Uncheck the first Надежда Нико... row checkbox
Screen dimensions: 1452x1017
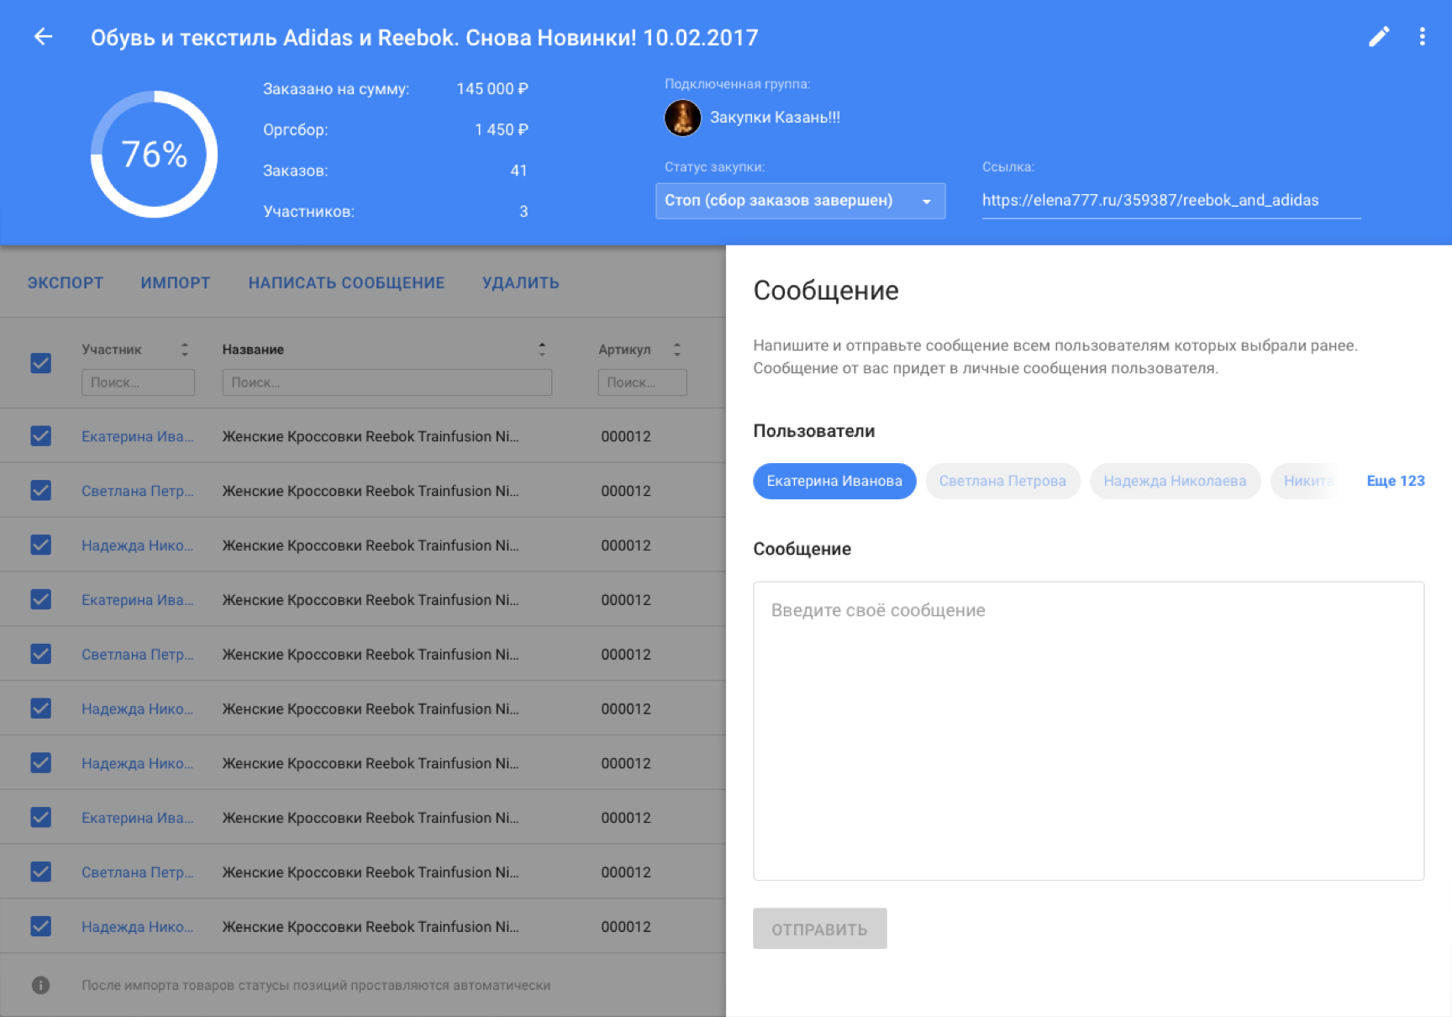pos(40,545)
